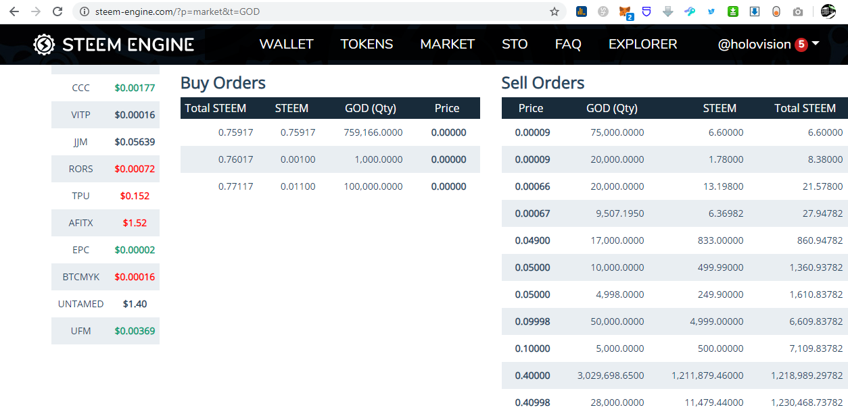Image resolution: width=848 pixels, height=418 pixels.
Task: Open the EXPLORER link
Action: [642, 44]
